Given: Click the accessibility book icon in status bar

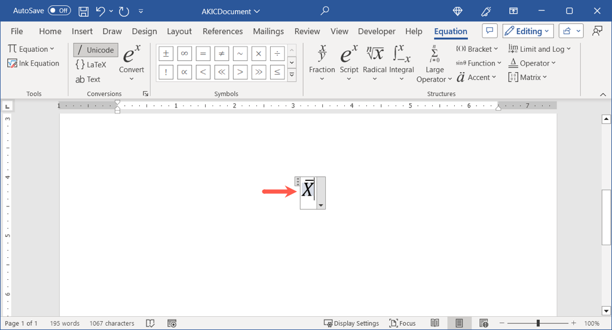Looking at the screenshot, I should tap(150, 323).
